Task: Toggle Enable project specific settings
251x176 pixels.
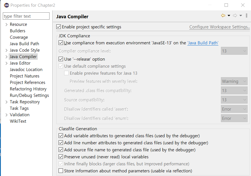Action: 59,27
